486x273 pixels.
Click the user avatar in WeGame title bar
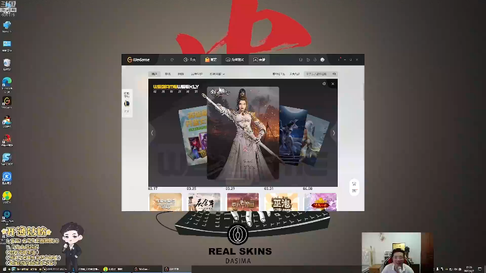(323, 59)
